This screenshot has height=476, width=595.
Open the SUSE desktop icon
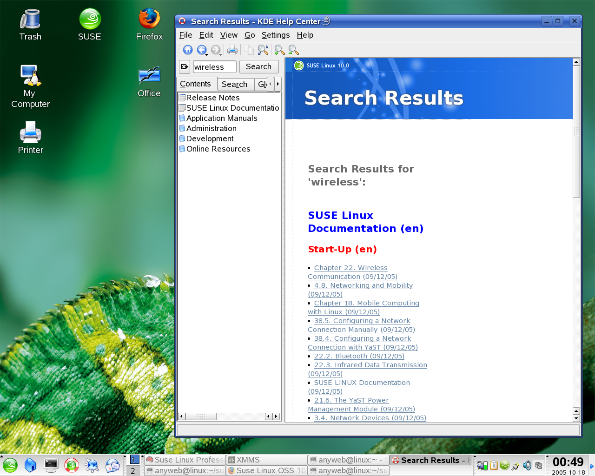pos(90,25)
